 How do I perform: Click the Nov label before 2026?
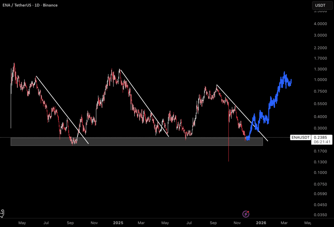point(237,223)
